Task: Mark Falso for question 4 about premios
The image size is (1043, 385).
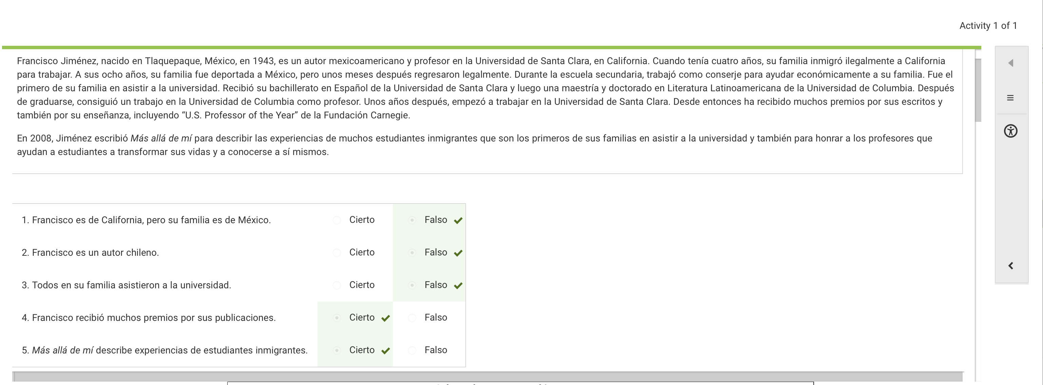Action: coord(412,318)
